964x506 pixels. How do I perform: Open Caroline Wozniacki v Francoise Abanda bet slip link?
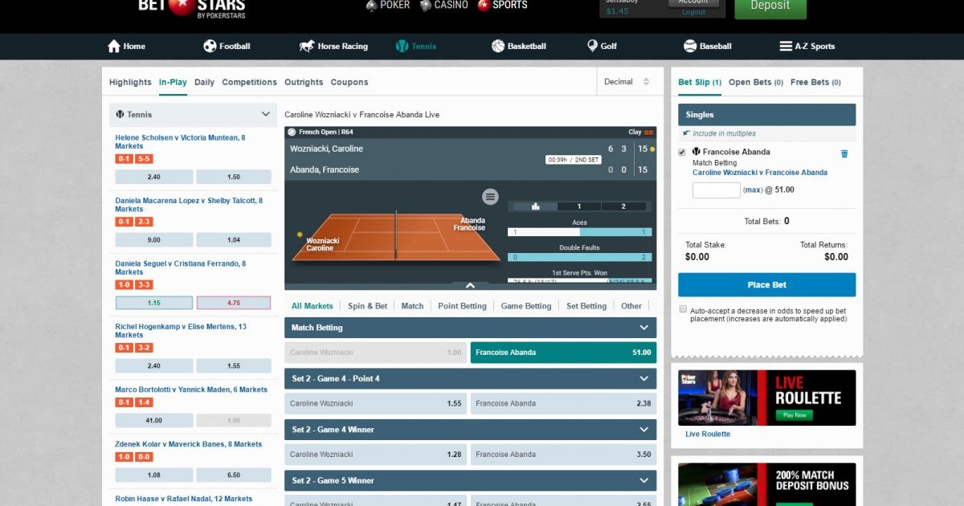[760, 173]
